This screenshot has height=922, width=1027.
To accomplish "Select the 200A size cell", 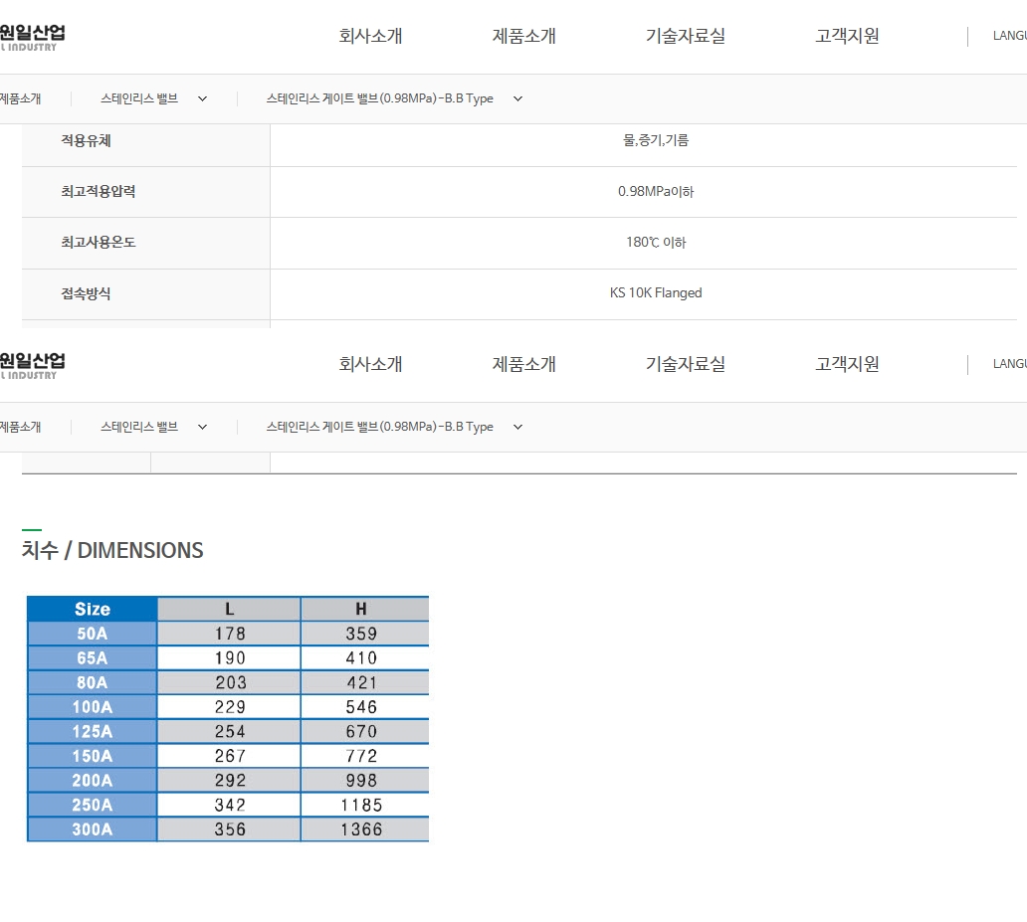I will (x=93, y=781).
